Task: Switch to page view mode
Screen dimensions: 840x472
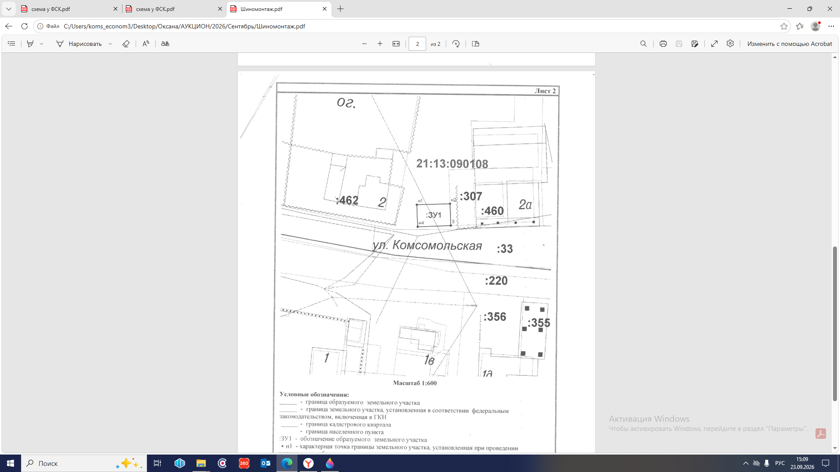Action: coord(476,44)
